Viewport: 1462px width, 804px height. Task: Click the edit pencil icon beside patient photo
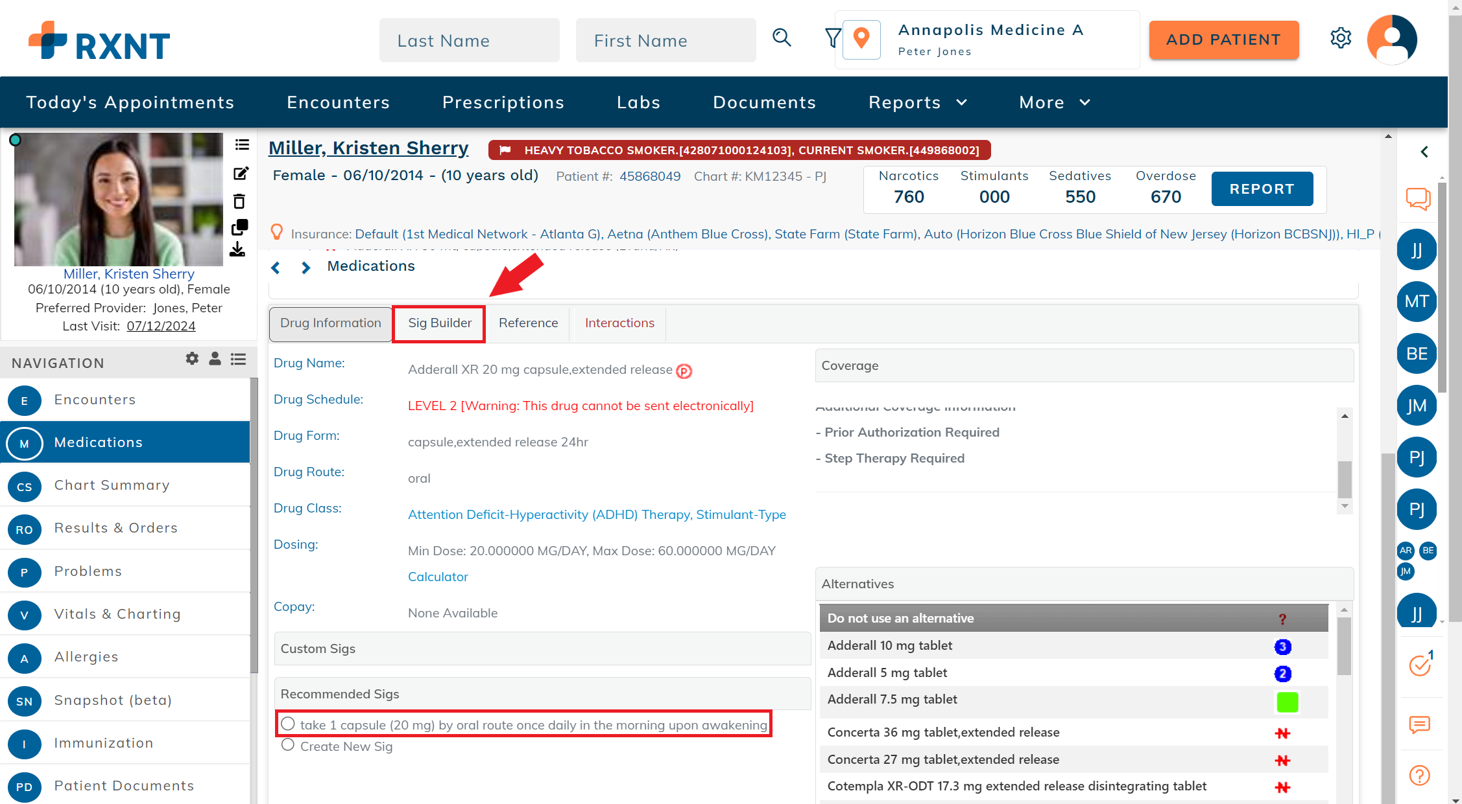(x=241, y=173)
